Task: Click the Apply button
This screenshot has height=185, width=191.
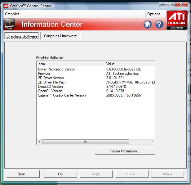Action: [96, 174]
